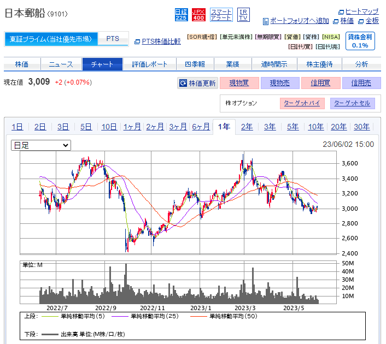This screenshot has height=344, width=386.
Task: Show the 1ヶ月 chart period
Action: [x=132, y=127]
